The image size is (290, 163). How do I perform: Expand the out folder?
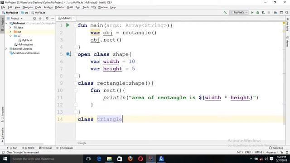10,32
